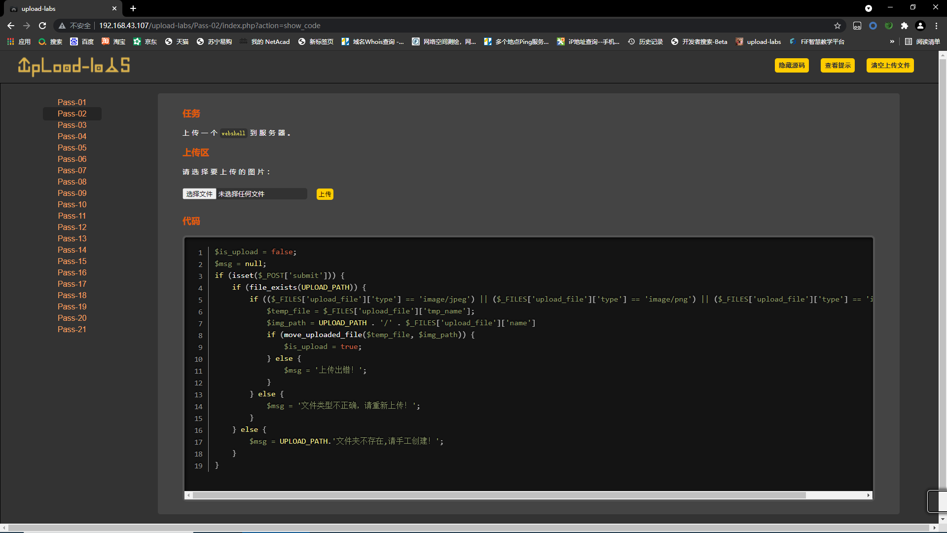
Task: Click the browser back arrow
Action: pos(11,26)
